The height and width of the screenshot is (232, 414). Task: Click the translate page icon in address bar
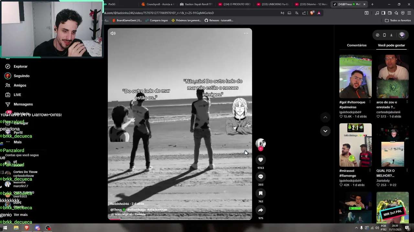(297, 13)
